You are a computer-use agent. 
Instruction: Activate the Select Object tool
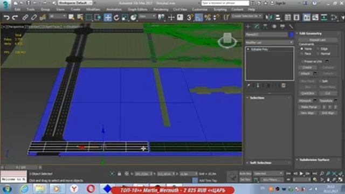click(71, 17)
